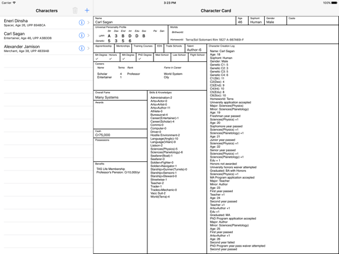Click the Talent value Author-6
The height and width of the screenshot is (254, 339).
194,50
